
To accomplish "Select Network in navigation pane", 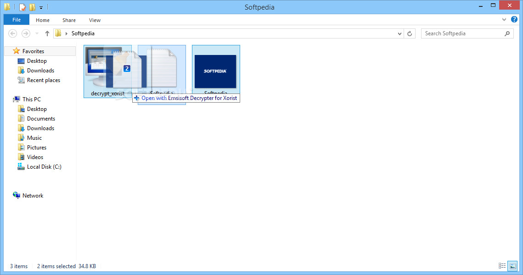I will 33,195.
